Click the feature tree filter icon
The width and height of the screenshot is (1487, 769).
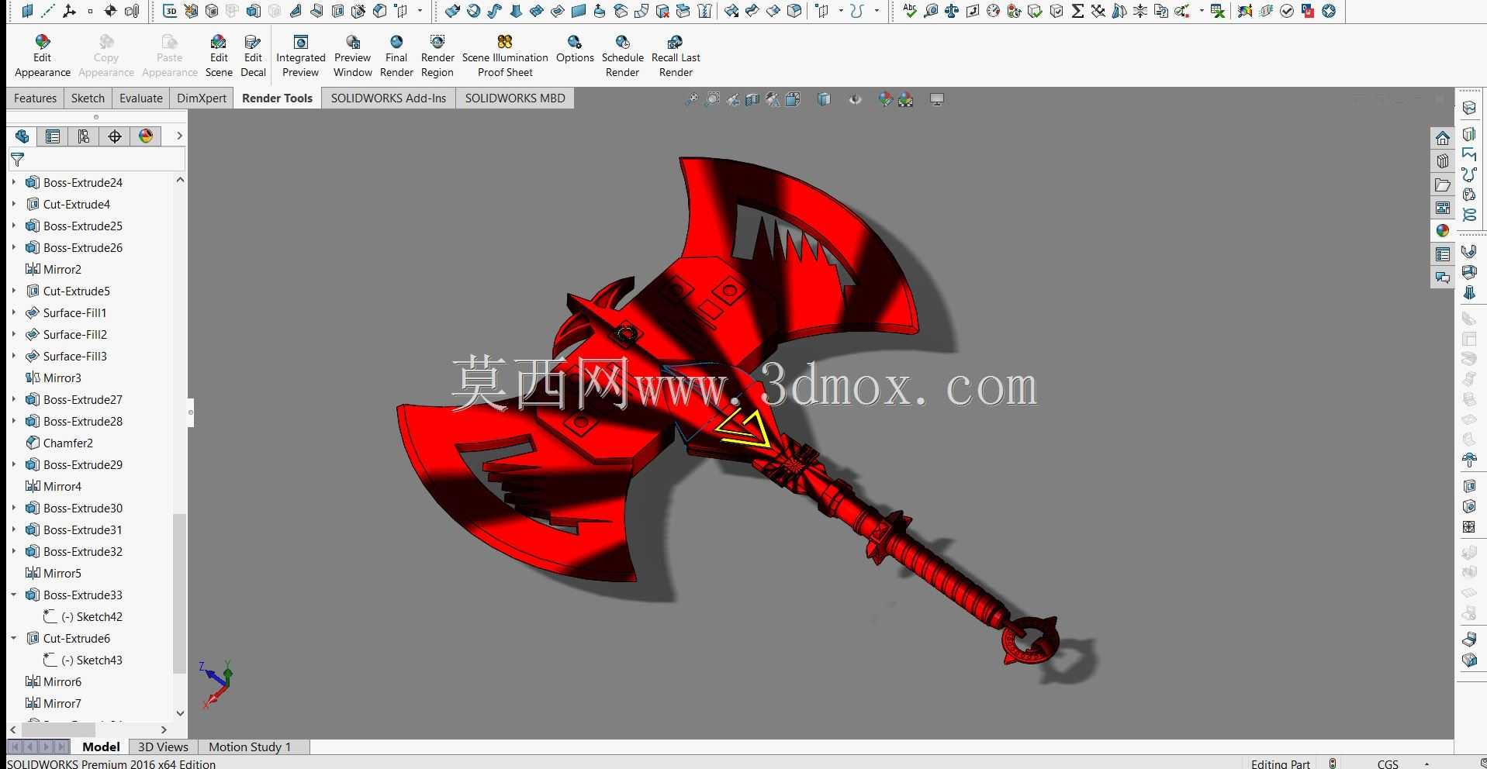(17, 160)
